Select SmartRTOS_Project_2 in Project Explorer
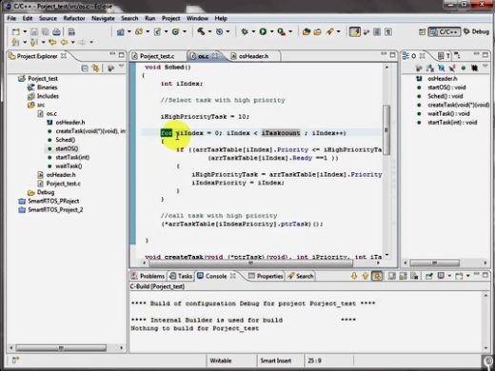Screen dimensions: 495x371 (55, 209)
